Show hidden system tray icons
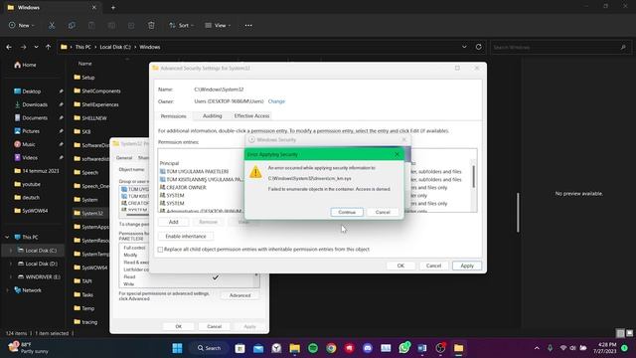The image size is (636, 358). point(537,348)
